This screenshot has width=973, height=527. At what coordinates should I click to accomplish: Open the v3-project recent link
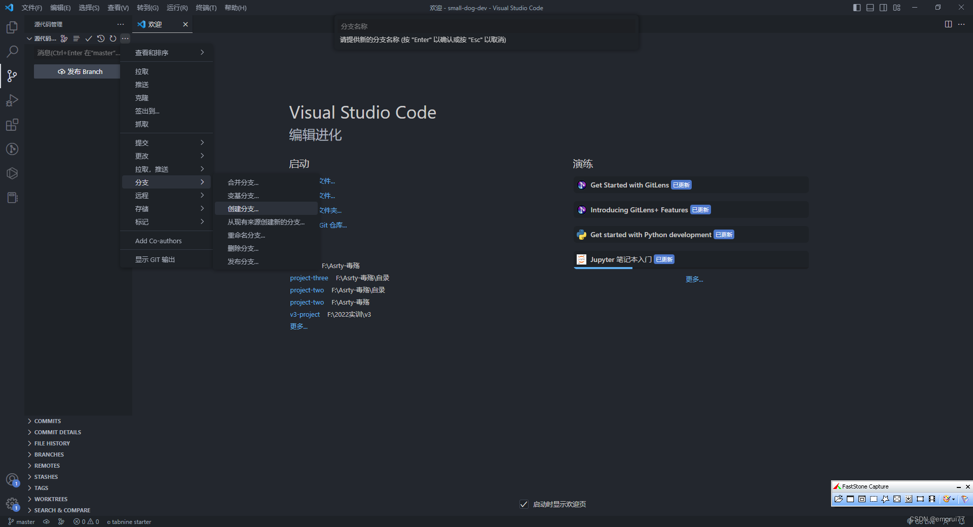tap(305, 314)
